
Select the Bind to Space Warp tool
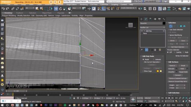(22, 9)
